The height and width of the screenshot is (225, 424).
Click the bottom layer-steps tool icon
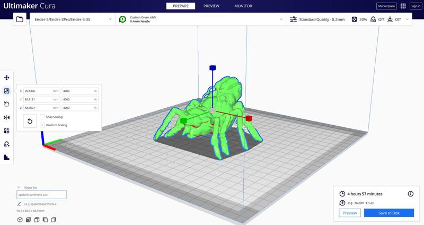click(x=7, y=157)
